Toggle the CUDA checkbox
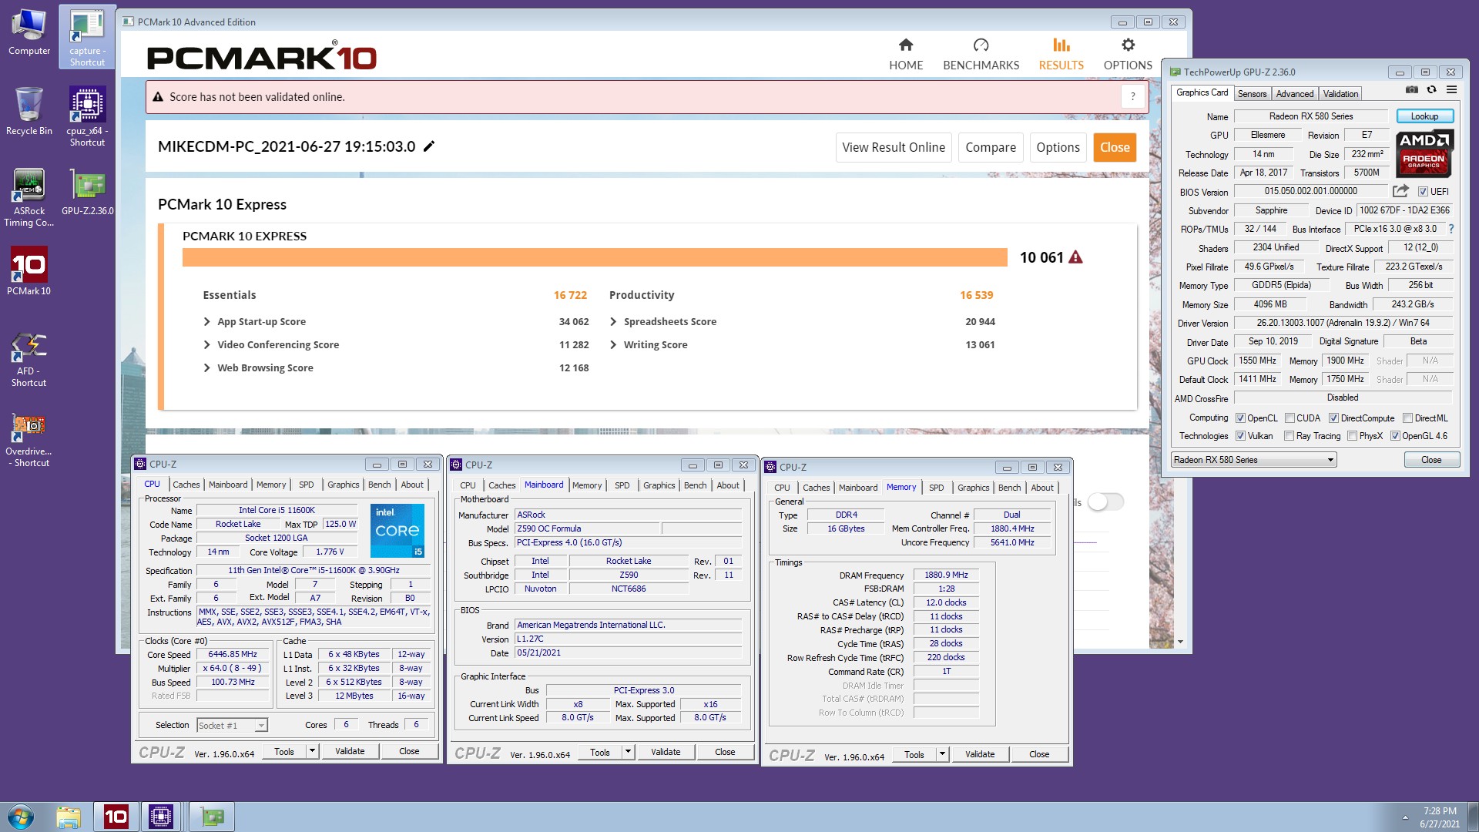1479x832 pixels. point(1290,418)
